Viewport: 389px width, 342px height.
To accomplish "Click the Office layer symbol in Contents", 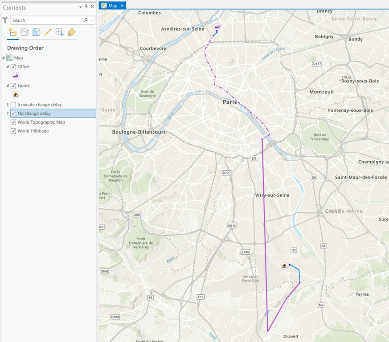I will [16, 76].
